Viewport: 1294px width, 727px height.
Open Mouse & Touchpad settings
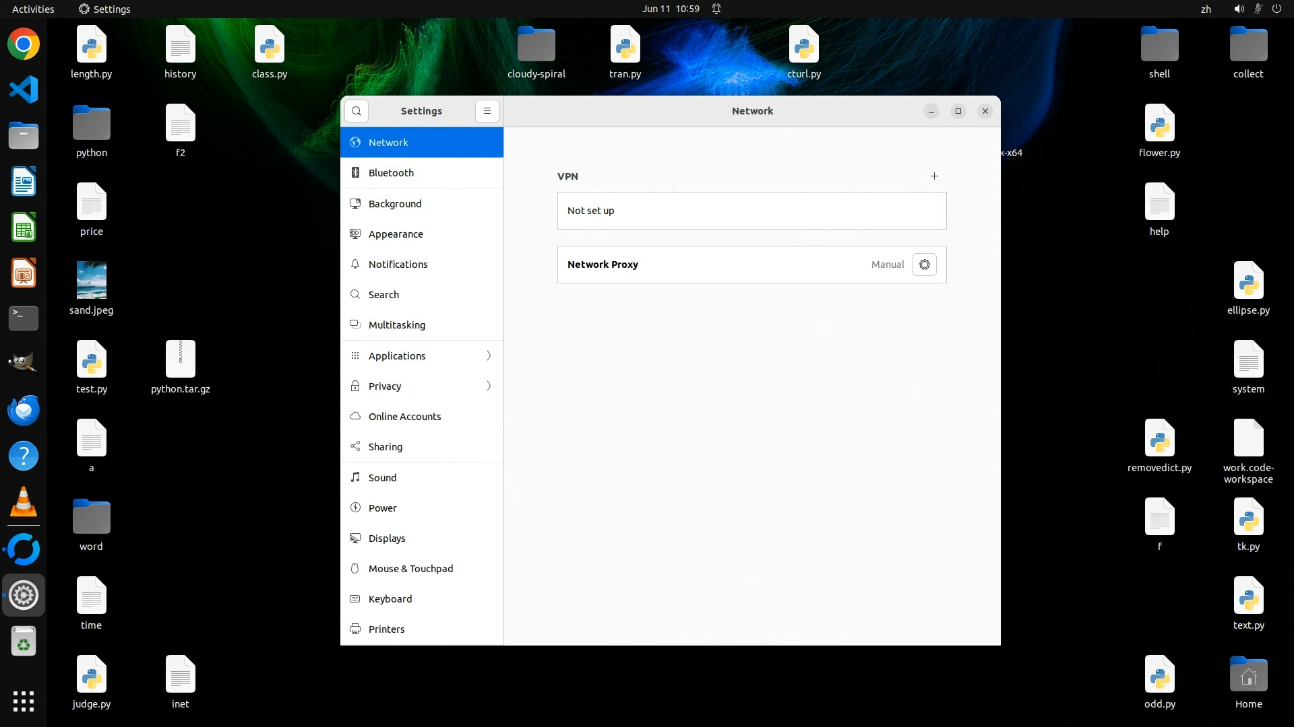pos(410,569)
